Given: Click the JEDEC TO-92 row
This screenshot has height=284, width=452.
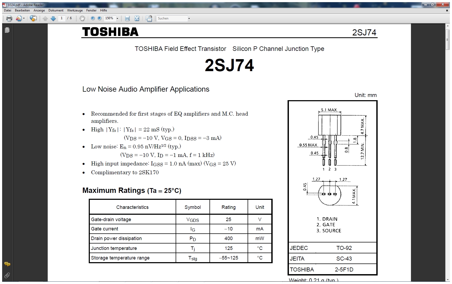Looking at the screenshot, I should pyautogui.click(x=332, y=248).
